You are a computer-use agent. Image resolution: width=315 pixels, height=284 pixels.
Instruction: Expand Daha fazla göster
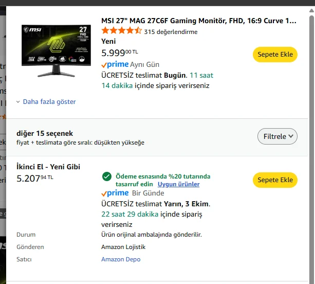coord(46,102)
